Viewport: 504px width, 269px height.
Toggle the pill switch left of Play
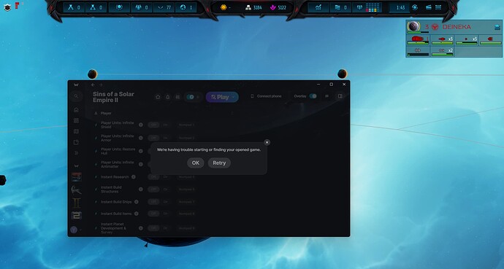191,97
